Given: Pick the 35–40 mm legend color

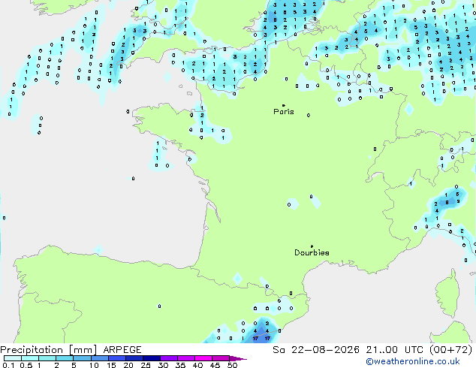Looking at the screenshot, I should coord(185,358).
